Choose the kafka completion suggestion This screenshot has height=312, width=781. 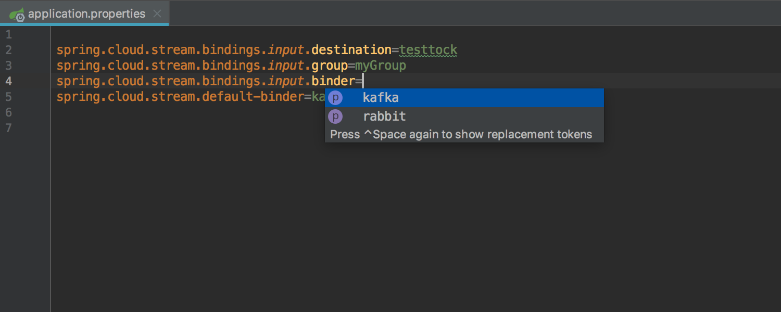point(464,98)
